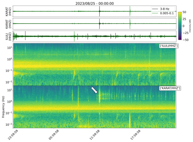193x142 pixels.
Task: Click the Frequency (Hz) axis label
Action: click(x=3, y=107)
